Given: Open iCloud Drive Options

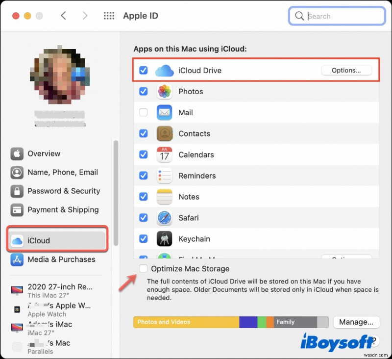Looking at the screenshot, I should pyautogui.click(x=346, y=70).
